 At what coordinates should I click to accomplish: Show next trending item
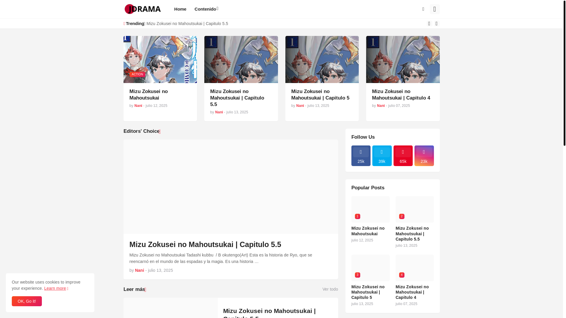[437, 24]
